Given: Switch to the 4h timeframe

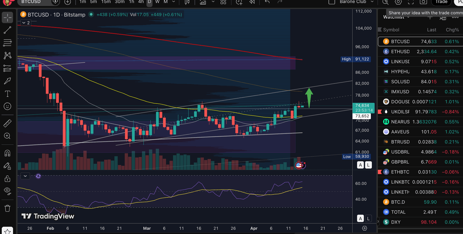Looking at the screenshot, I should 141,2.
